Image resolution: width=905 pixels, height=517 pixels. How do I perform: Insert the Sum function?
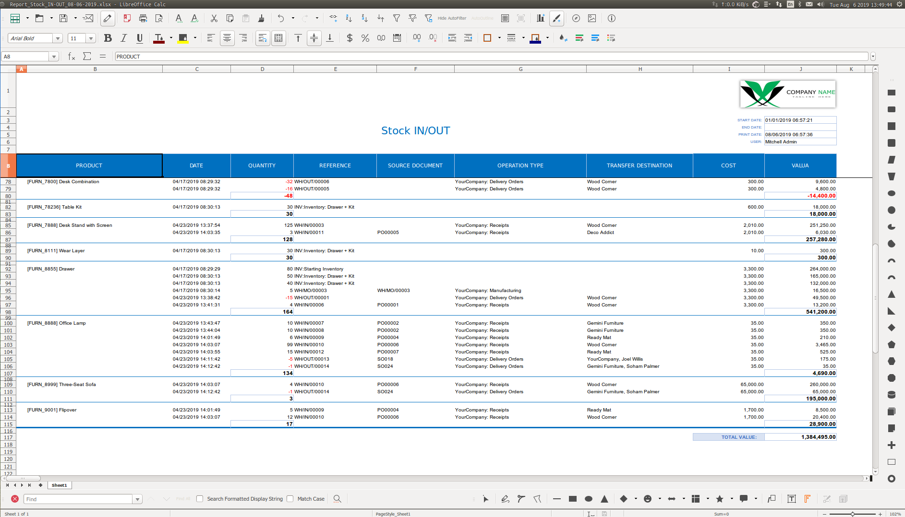click(x=87, y=56)
